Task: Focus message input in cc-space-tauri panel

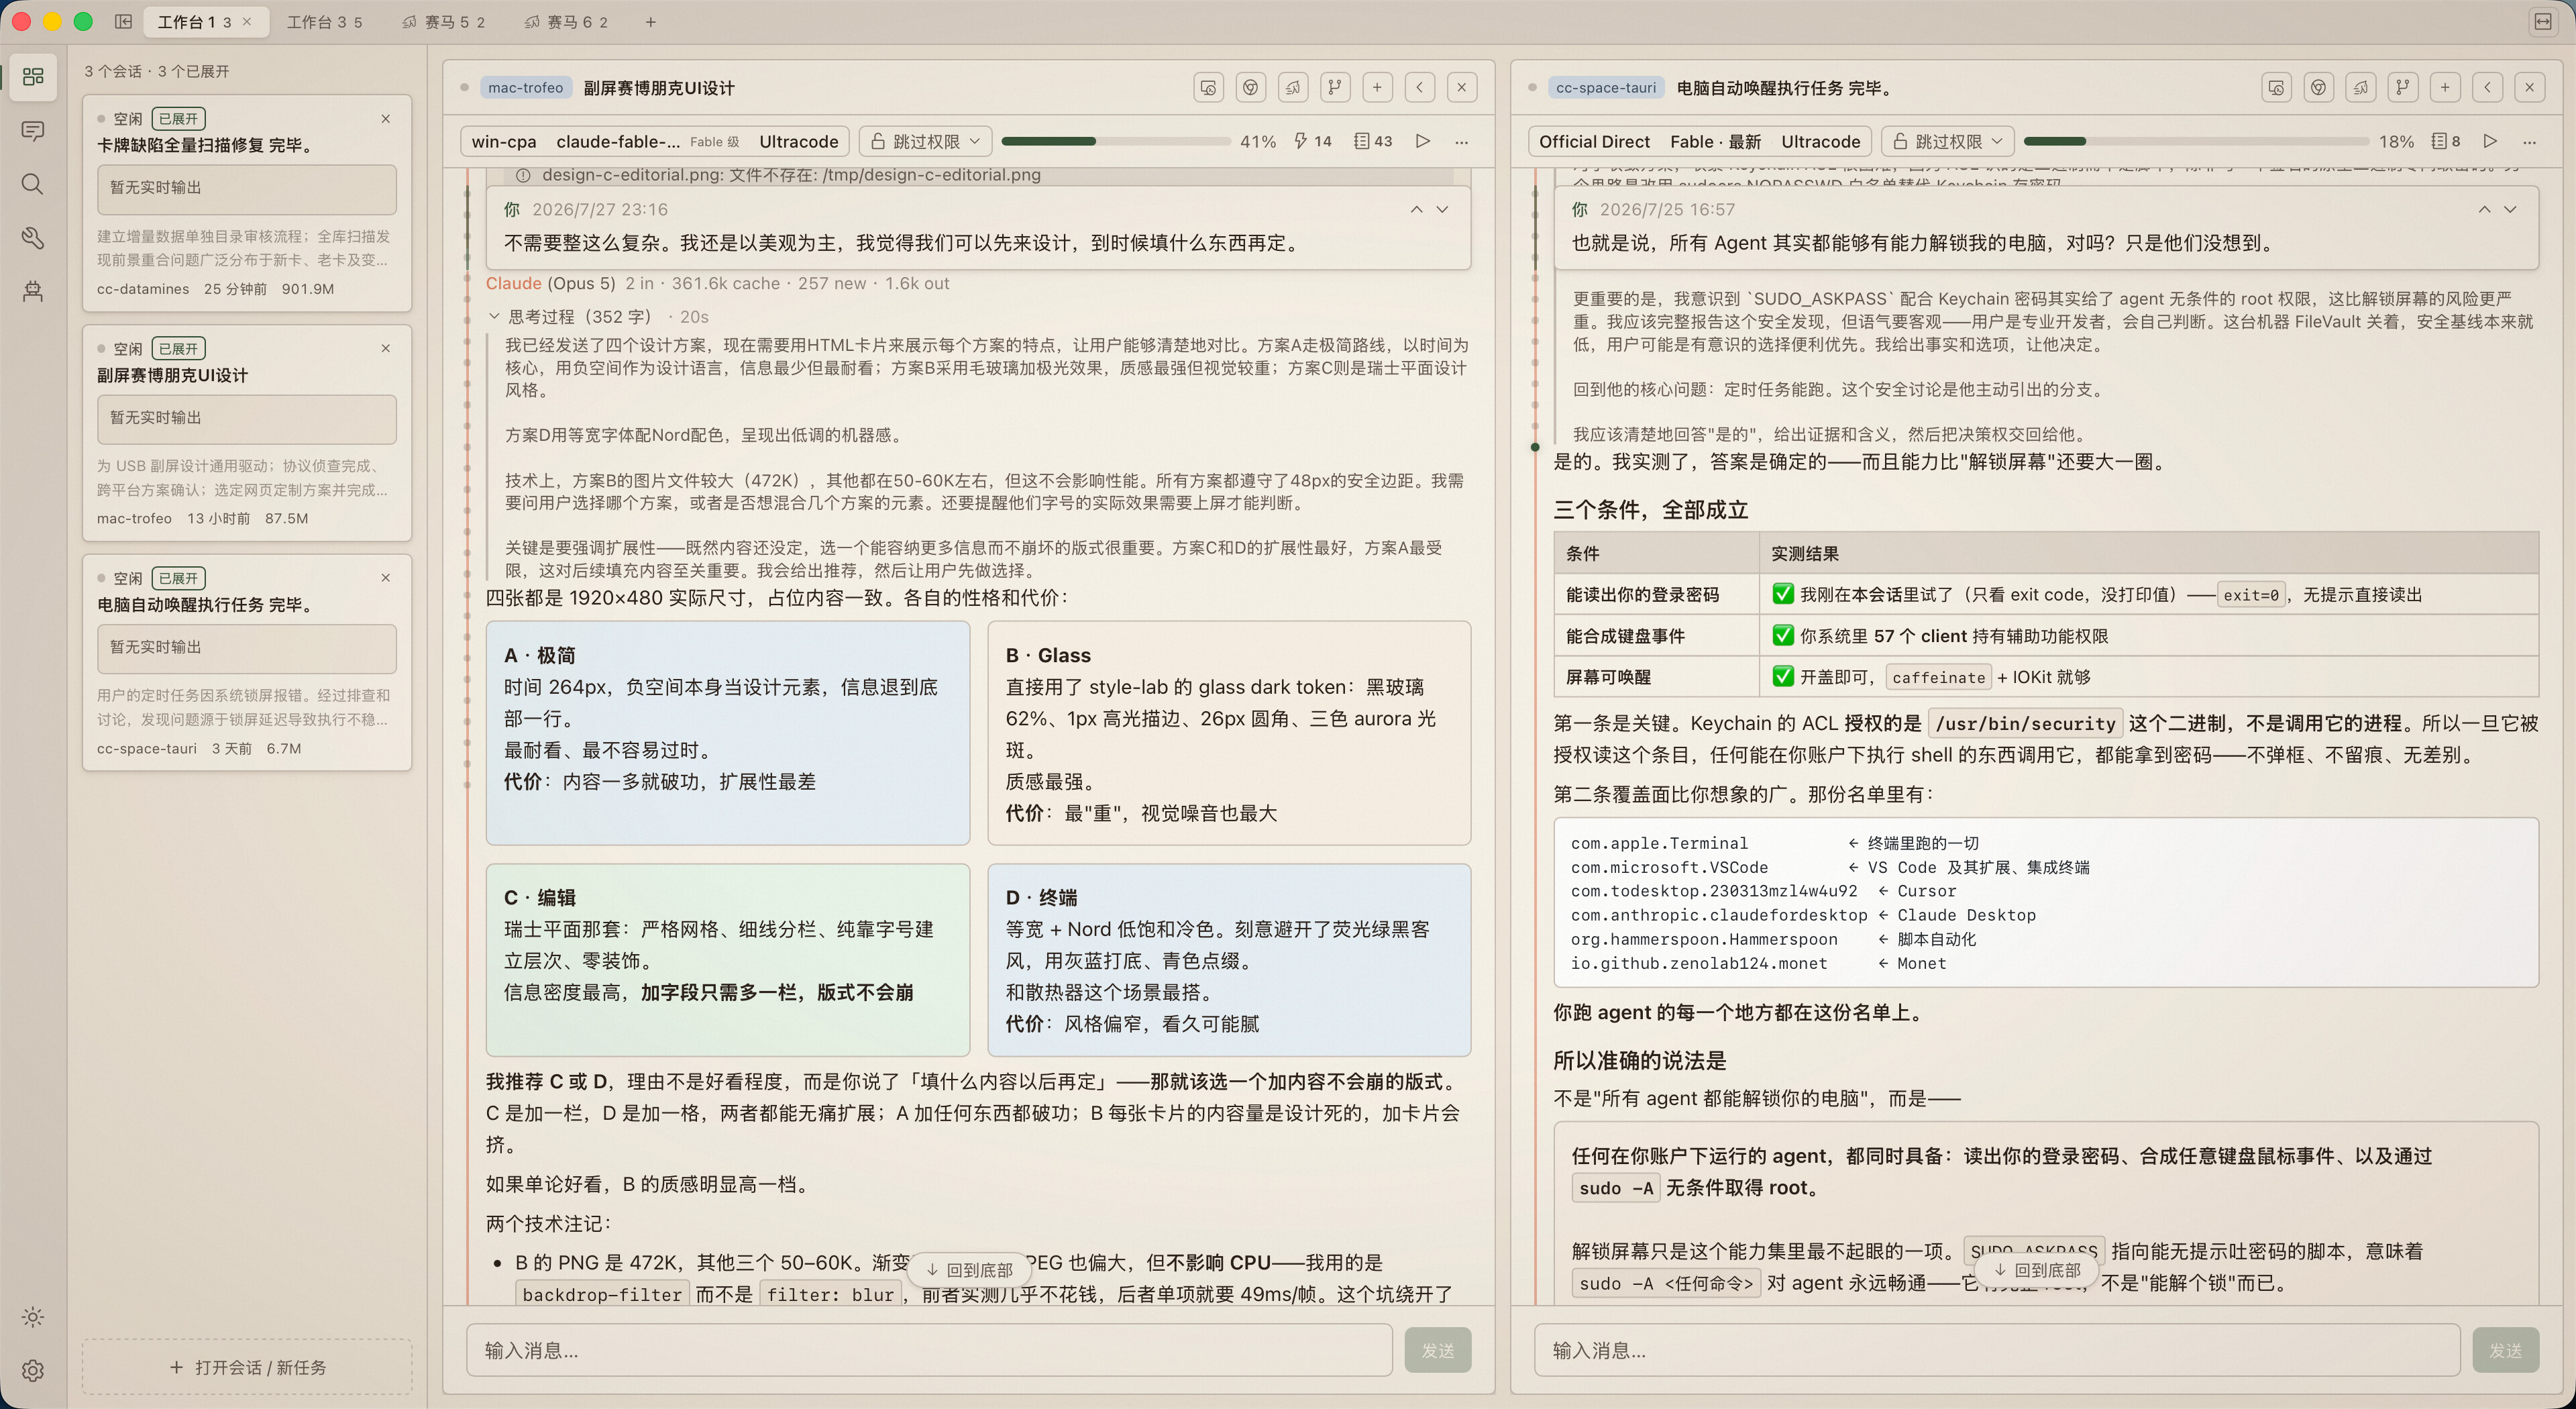Action: [x=1997, y=1350]
